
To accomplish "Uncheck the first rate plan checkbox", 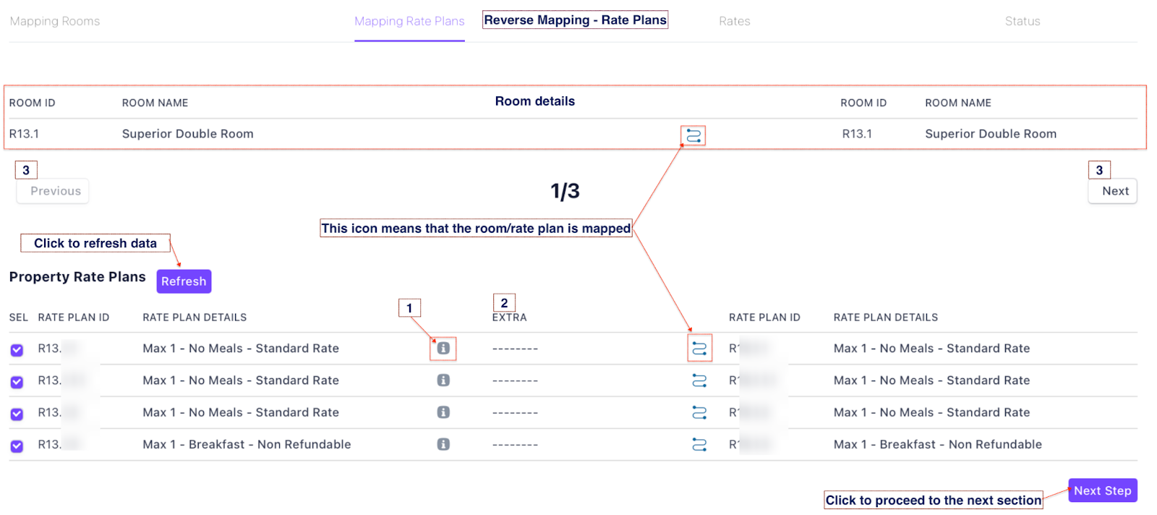I will (x=17, y=350).
